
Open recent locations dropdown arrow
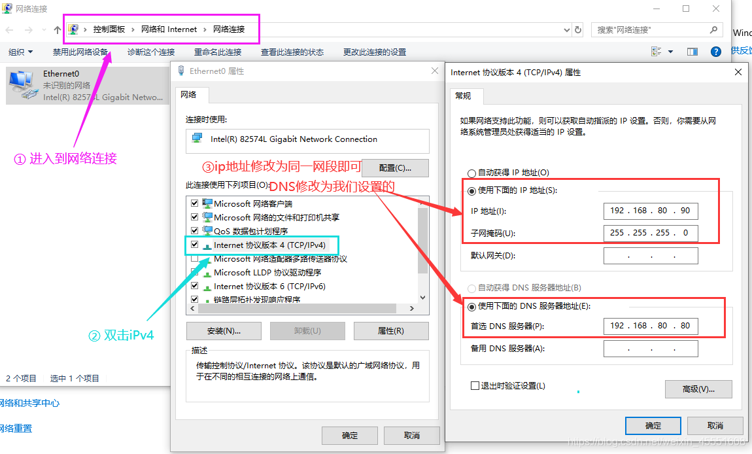44,29
